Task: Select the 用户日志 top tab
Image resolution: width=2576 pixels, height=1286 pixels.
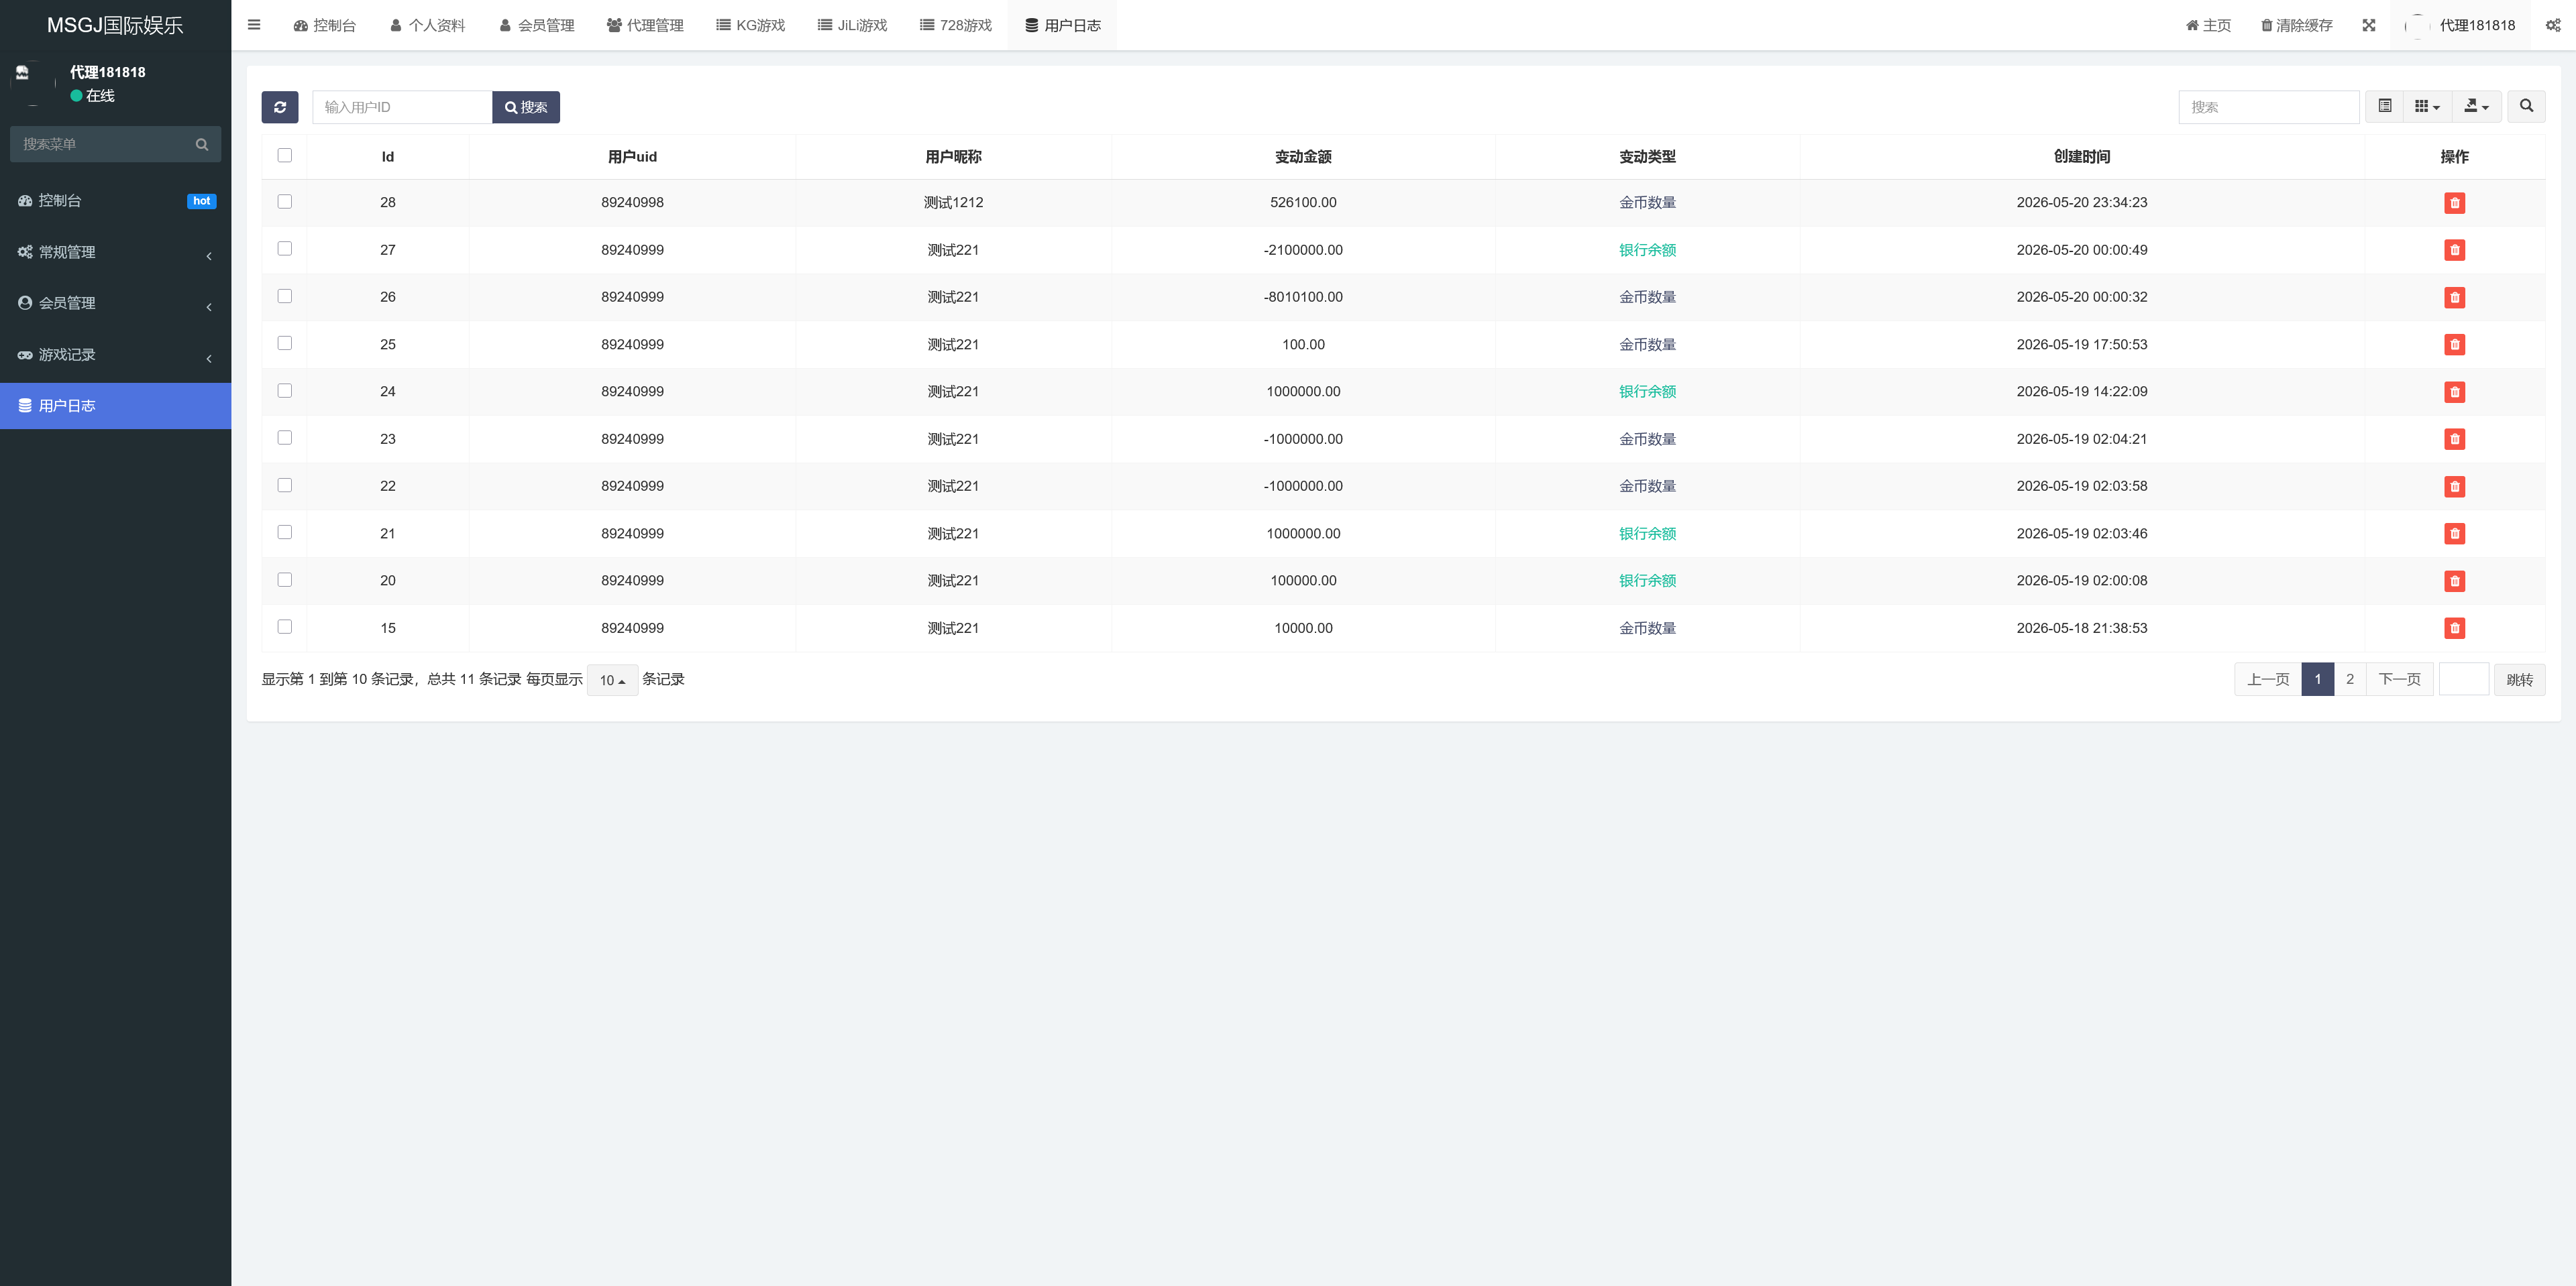Action: (x=1063, y=25)
